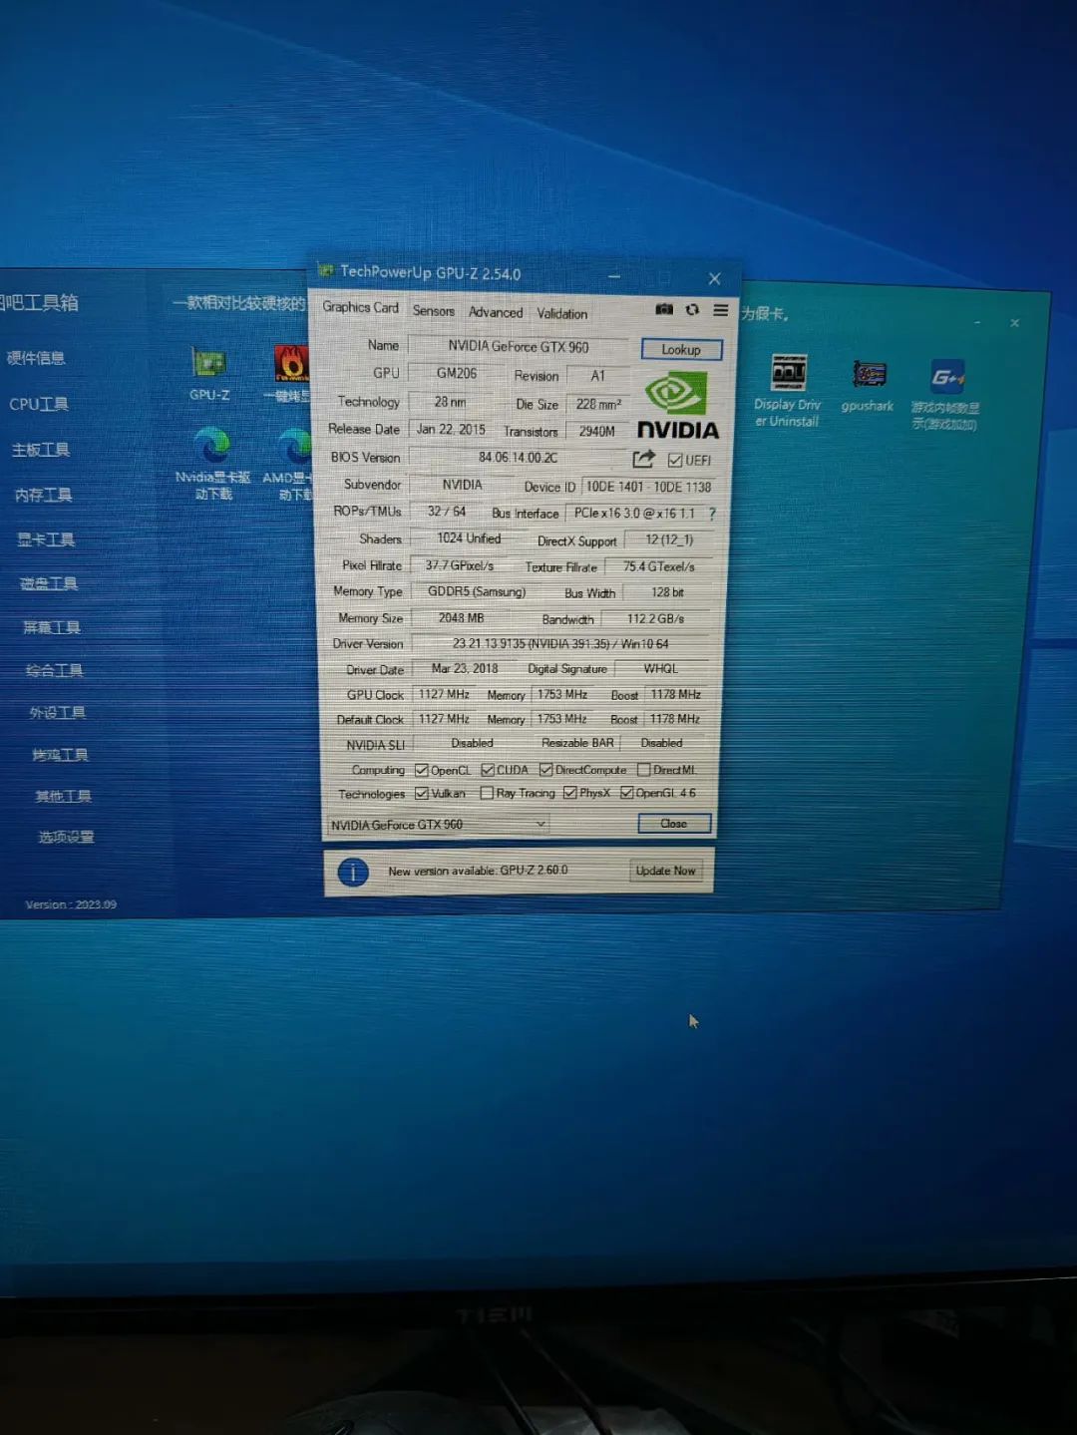Toggle the OpenGL 4.6 checkbox

click(x=627, y=793)
